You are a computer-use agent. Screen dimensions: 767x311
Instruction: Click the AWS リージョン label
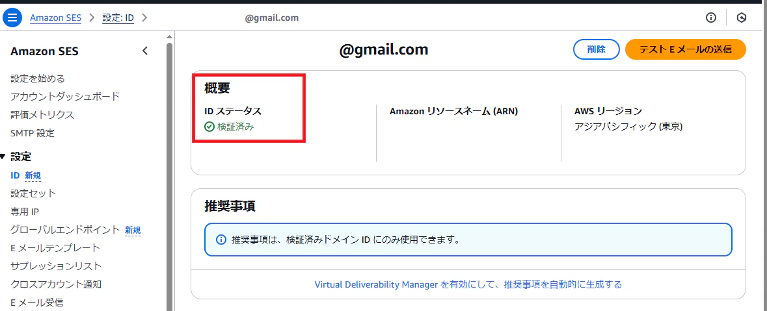[608, 111]
